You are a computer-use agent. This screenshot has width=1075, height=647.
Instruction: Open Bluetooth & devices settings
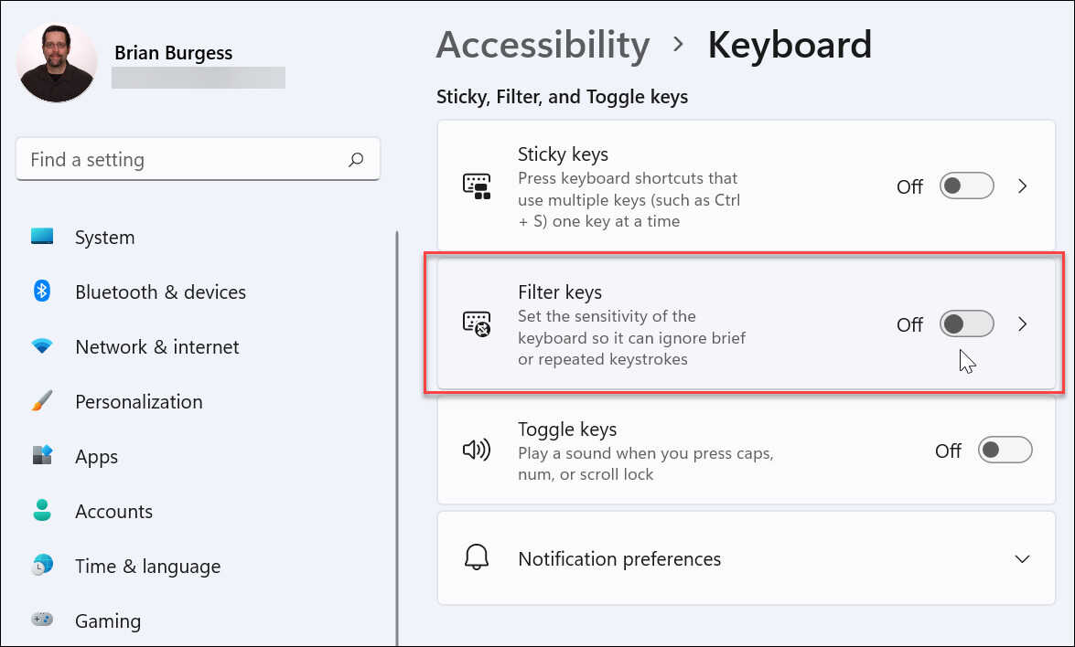[x=160, y=292]
